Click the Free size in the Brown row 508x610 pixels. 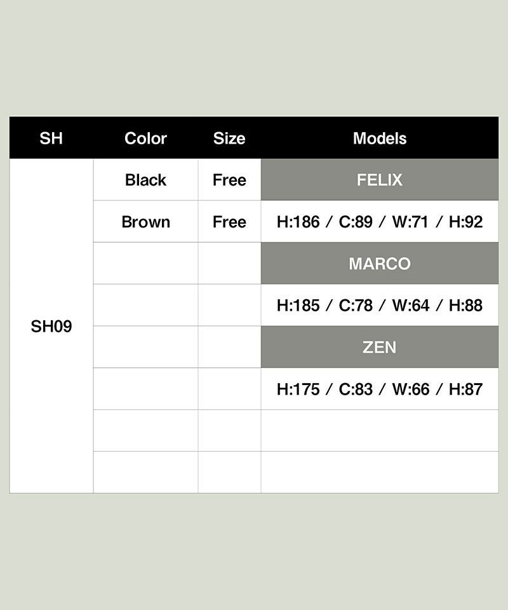(x=229, y=222)
